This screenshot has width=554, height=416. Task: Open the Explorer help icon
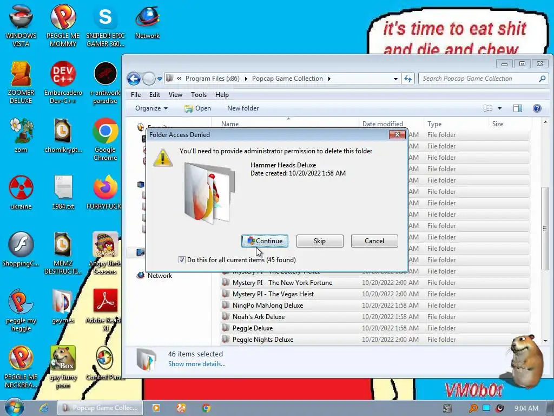coord(537,108)
